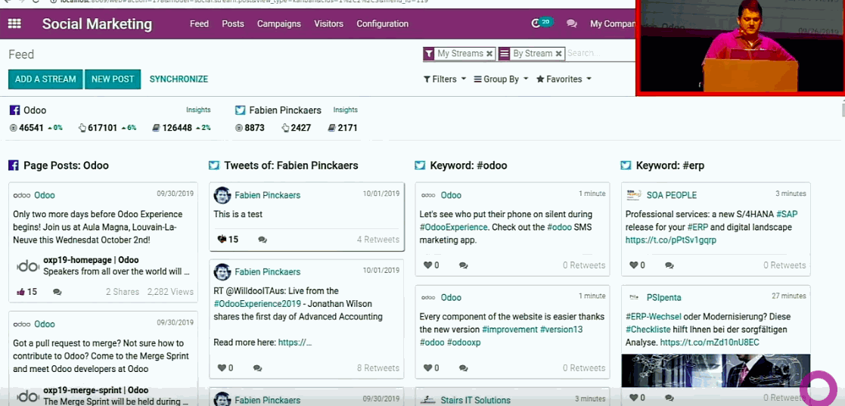Click the PSIpenta profile logo
This screenshot has height=406, width=845.
coord(634,297)
